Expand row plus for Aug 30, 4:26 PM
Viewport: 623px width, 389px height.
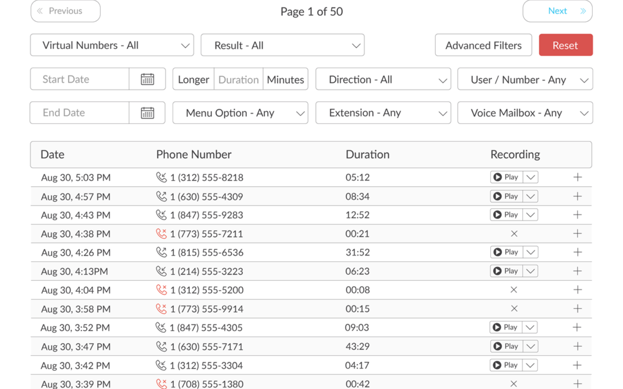pyautogui.click(x=577, y=252)
